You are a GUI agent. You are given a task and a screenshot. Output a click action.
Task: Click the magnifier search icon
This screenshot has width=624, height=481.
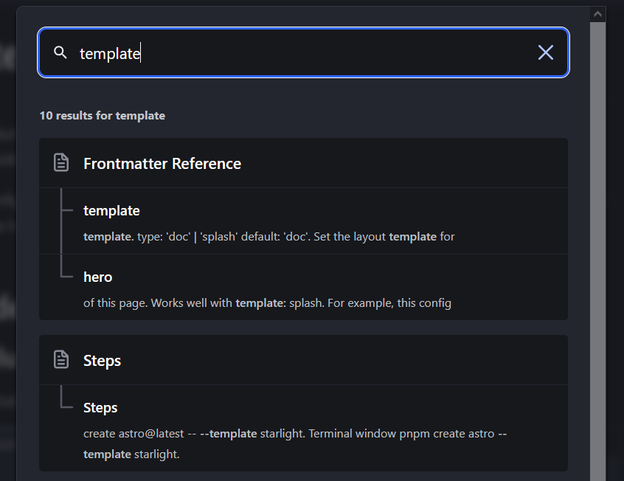(x=60, y=52)
